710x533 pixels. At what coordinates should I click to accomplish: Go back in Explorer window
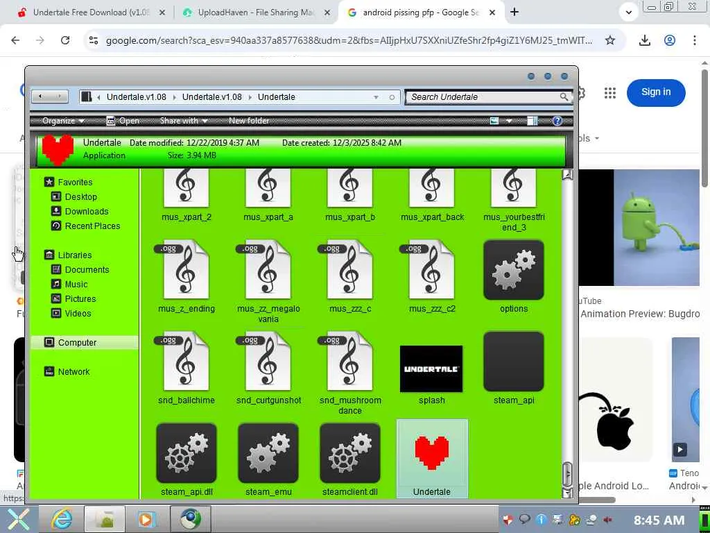40,96
